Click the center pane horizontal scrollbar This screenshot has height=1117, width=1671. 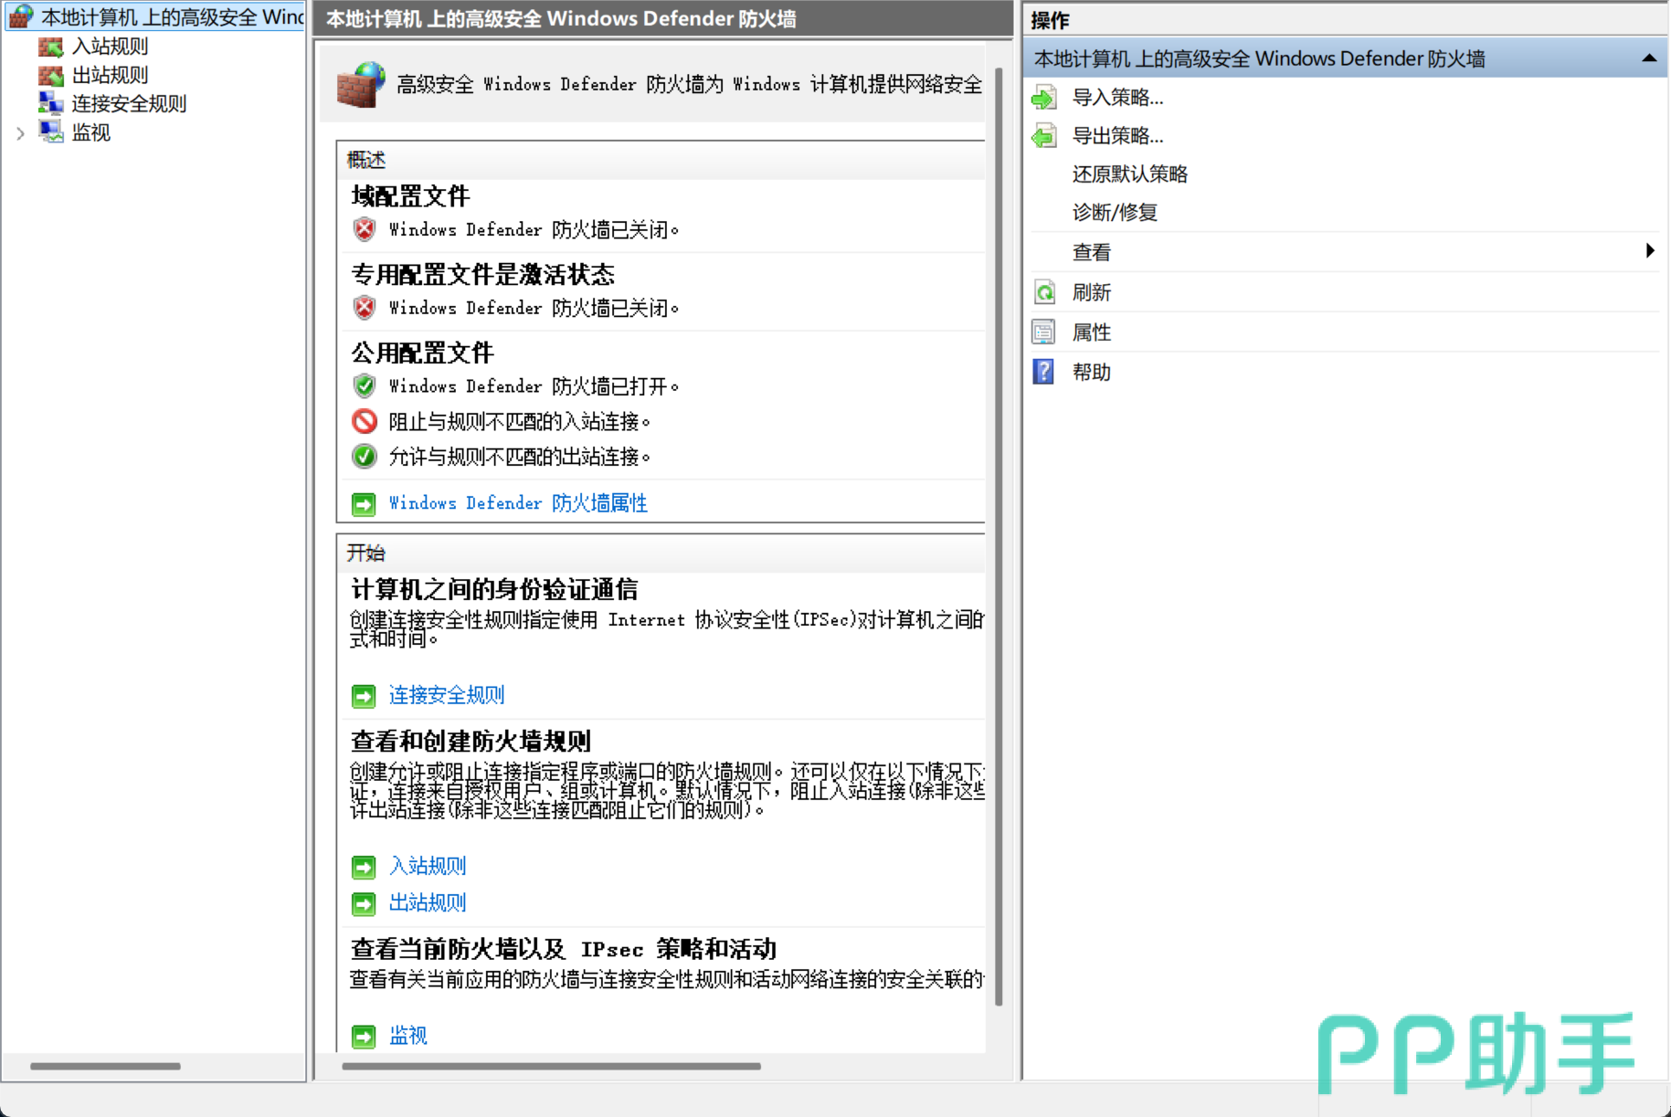coord(551,1066)
